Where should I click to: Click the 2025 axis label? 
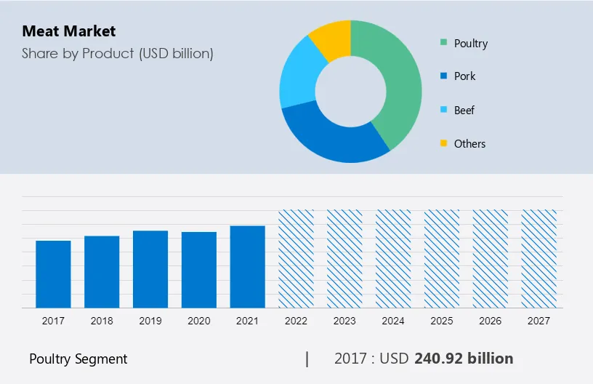[x=442, y=321]
